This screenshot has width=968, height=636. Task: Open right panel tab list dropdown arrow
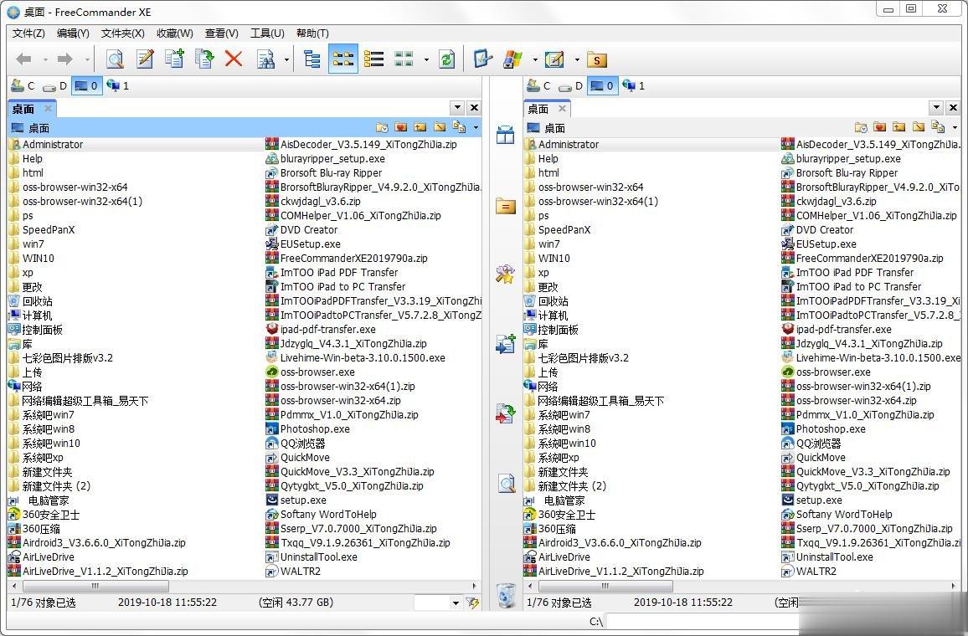coord(936,107)
